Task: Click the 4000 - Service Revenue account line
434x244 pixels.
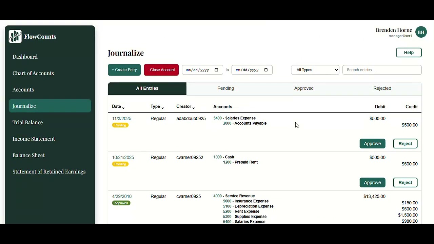Action: click(234, 196)
